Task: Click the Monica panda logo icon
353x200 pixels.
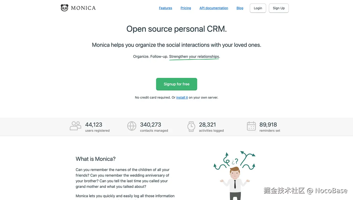Action: point(64,8)
